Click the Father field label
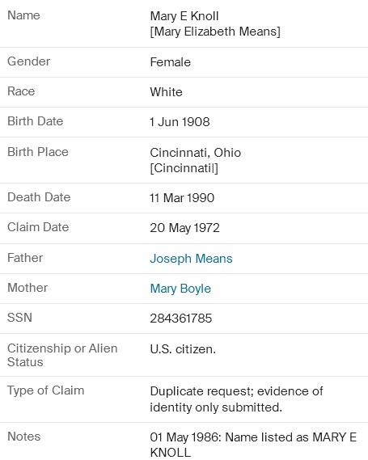The height and width of the screenshot is (460, 368). pyautogui.click(x=25, y=258)
